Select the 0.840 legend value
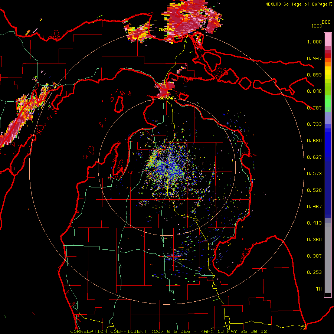334x334 pixels. pyautogui.click(x=314, y=91)
